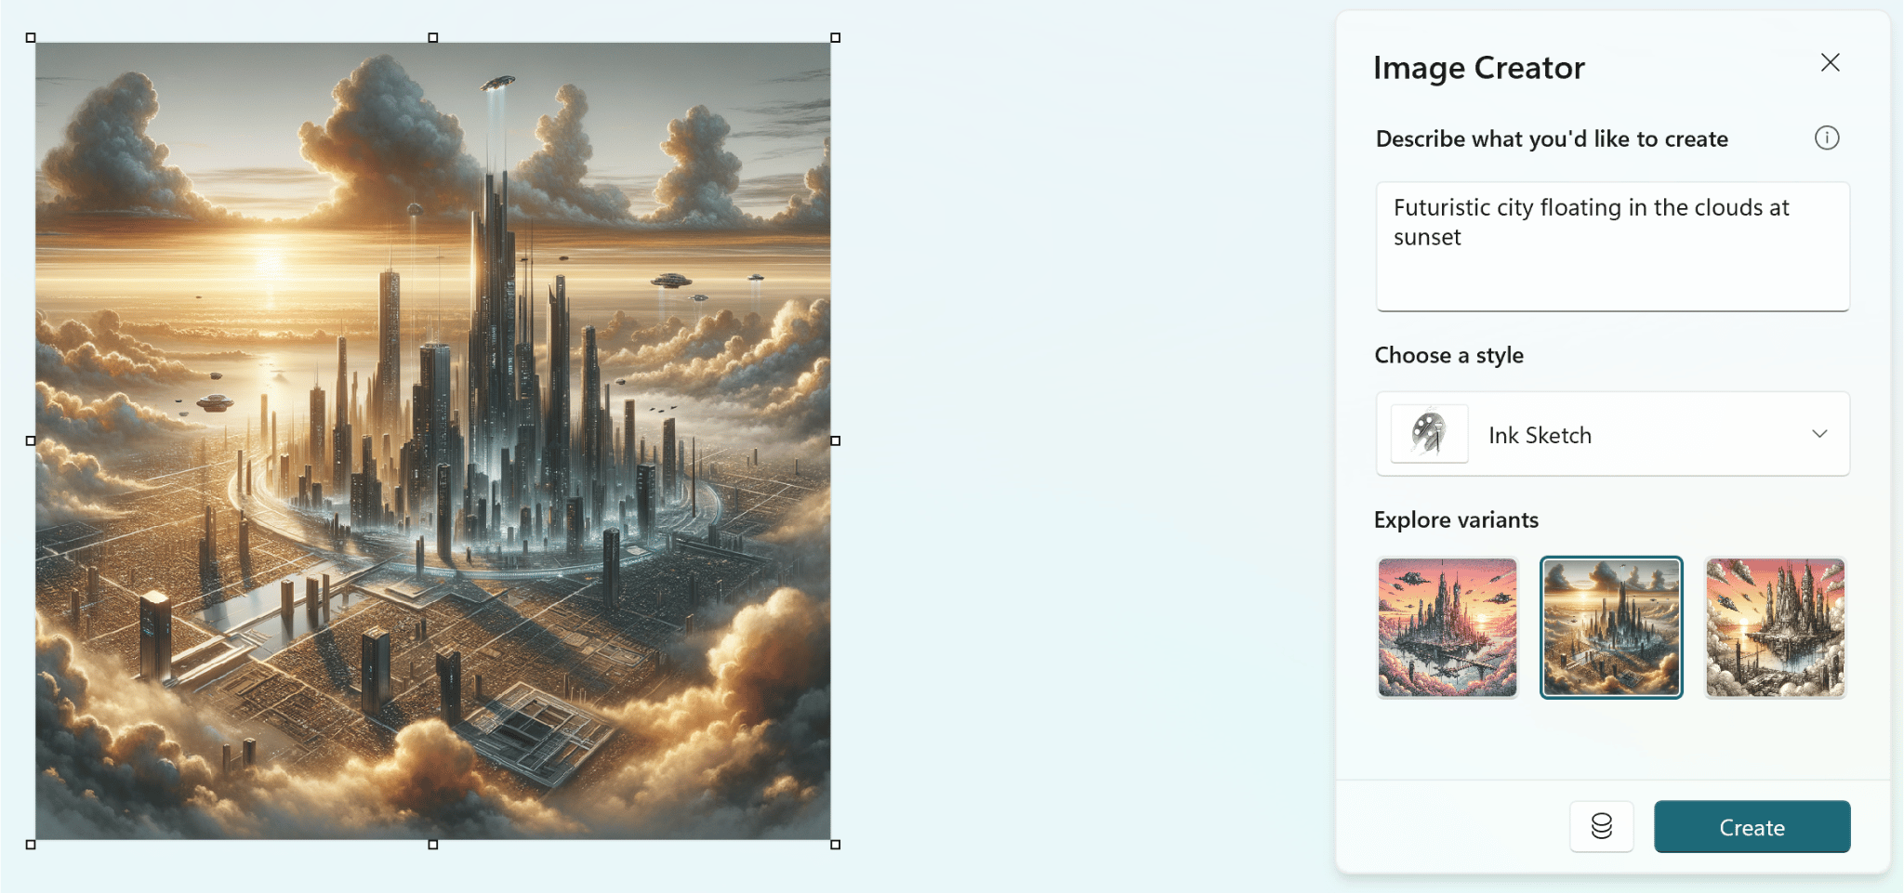Click the info icon beside the description label
The width and height of the screenshot is (1904, 893).
tap(1827, 138)
